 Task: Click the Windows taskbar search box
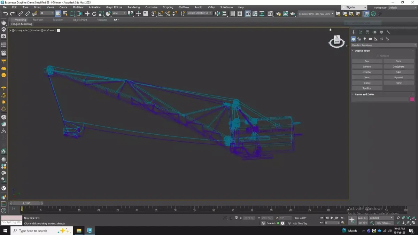(x=42, y=230)
